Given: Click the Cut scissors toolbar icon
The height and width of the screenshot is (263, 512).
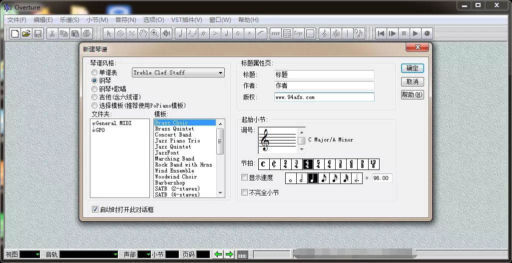Looking at the screenshot, I should [x=52, y=33].
